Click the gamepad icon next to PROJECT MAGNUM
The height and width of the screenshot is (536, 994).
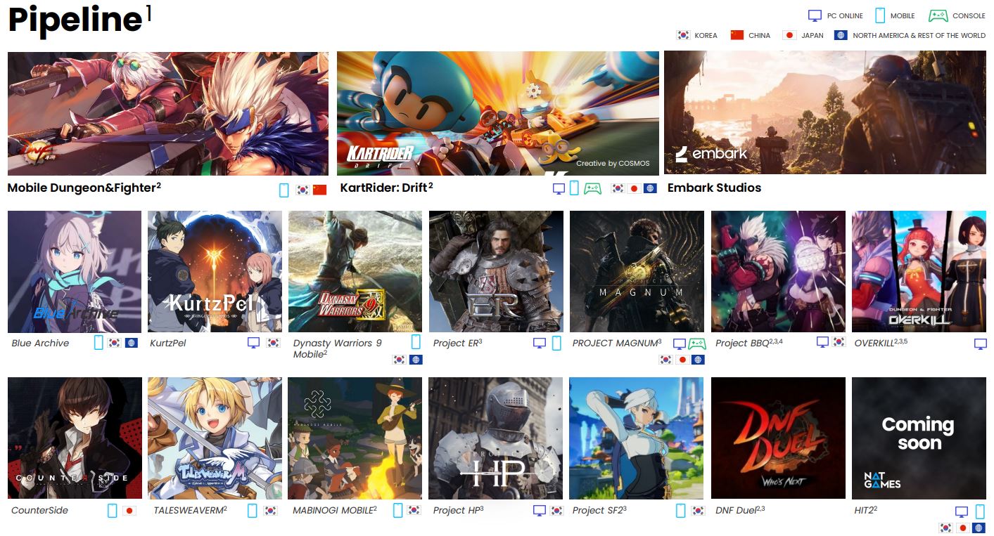[x=696, y=344]
